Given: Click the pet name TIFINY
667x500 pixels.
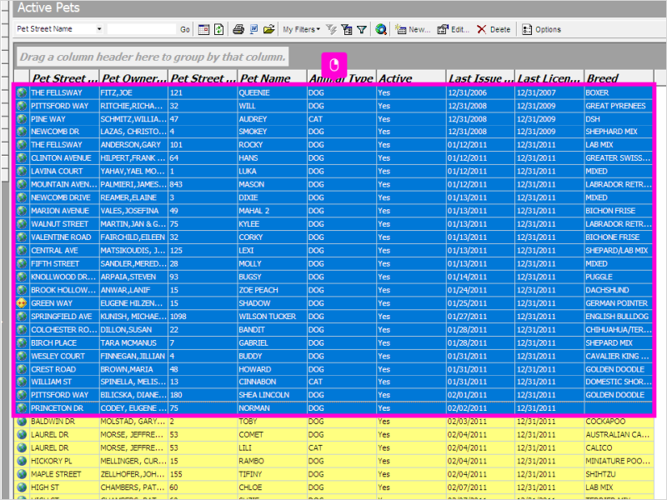Looking at the screenshot, I should [x=250, y=474].
